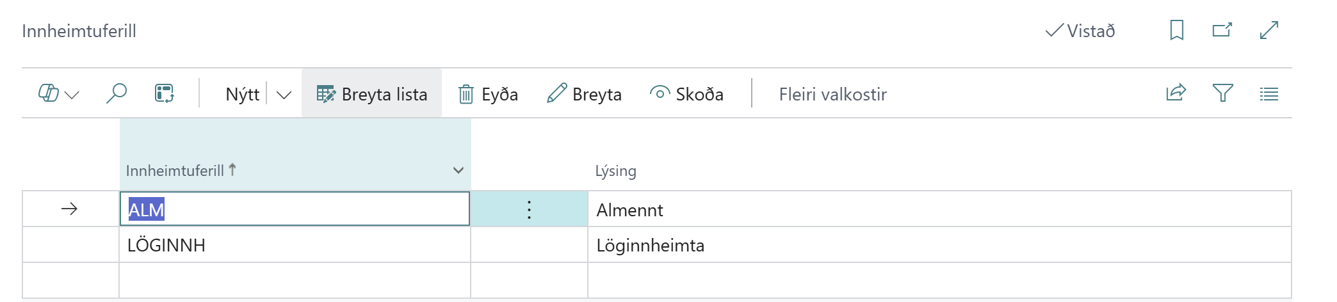Viewport: 1337px width, 302px height.
Task: Click the search magnifier icon
Action: pyautogui.click(x=116, y=93)
